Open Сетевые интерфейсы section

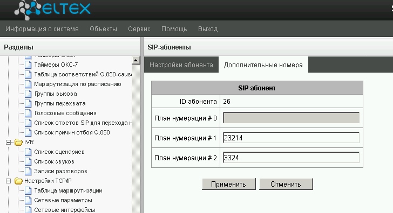65,210
